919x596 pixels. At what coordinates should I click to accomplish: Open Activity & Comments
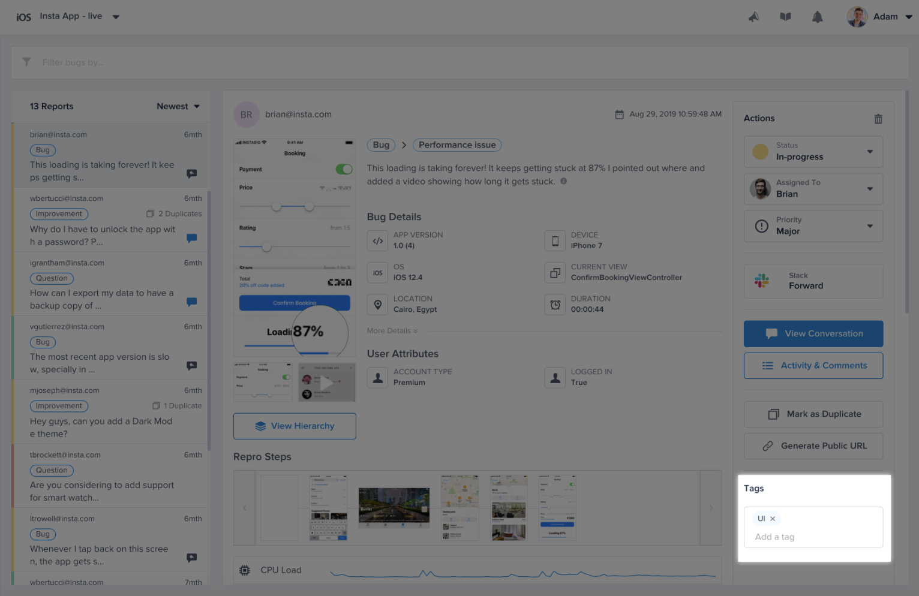[813, 366]
